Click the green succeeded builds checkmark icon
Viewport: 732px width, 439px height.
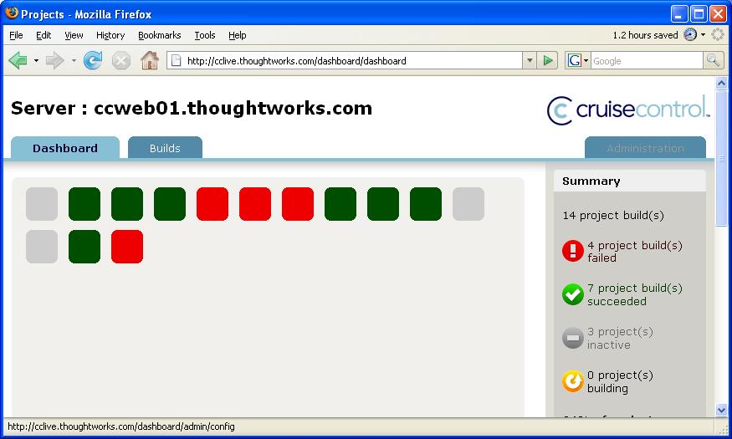573,294
